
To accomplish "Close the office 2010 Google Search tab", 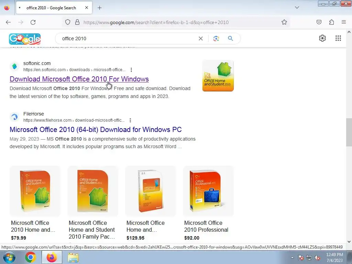I will click(x=87, y=8).
